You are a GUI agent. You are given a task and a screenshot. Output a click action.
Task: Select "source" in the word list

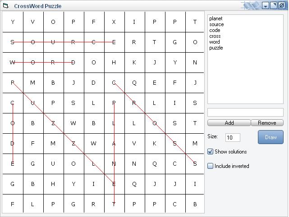click(216, 24)
